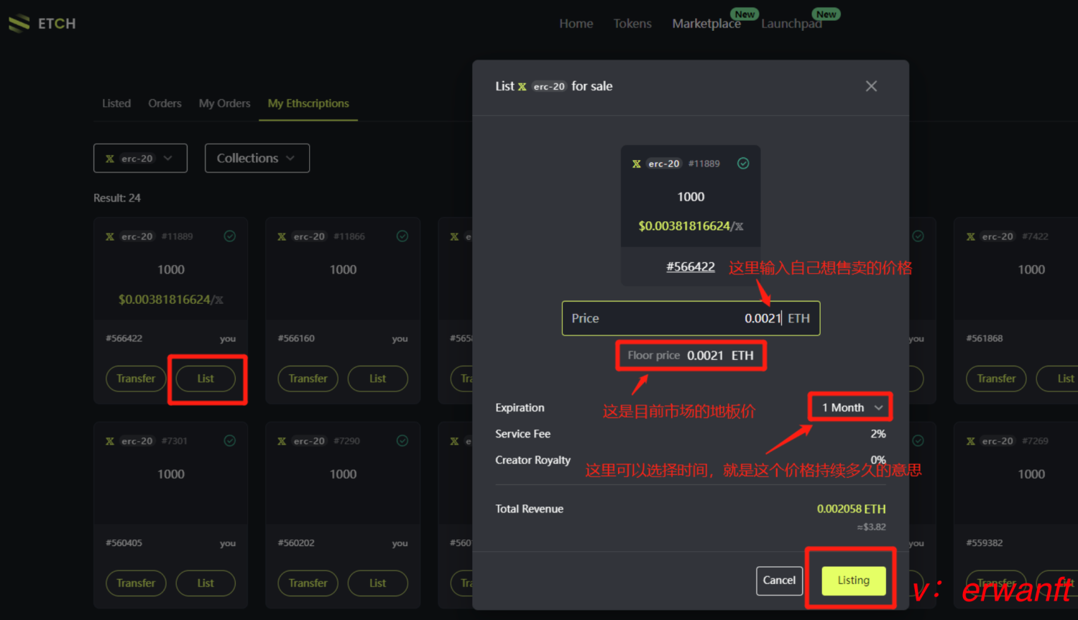This screenshot has height=620, width=1078.
Task: Cancel the listing dialog
Action: pyautogui.click(x=779, y=580)
